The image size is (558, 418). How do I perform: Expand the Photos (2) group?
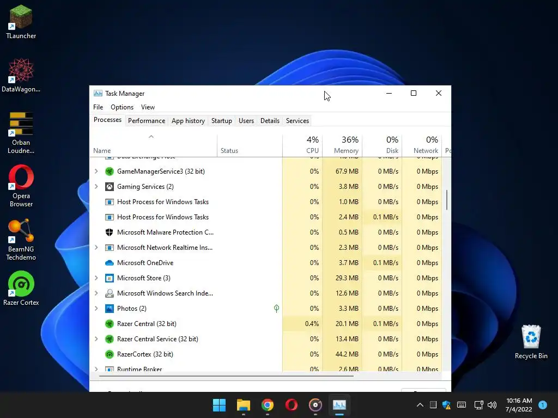pyautogui.click(x=96, y=309)
